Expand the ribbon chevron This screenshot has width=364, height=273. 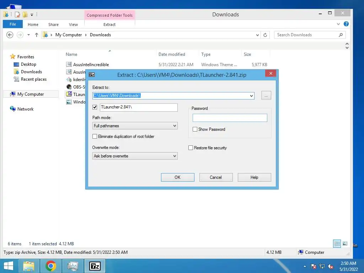338,24
